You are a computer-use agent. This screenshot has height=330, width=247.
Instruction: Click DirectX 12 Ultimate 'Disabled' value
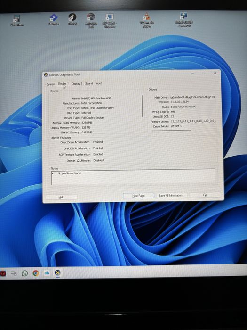[98, 160]
